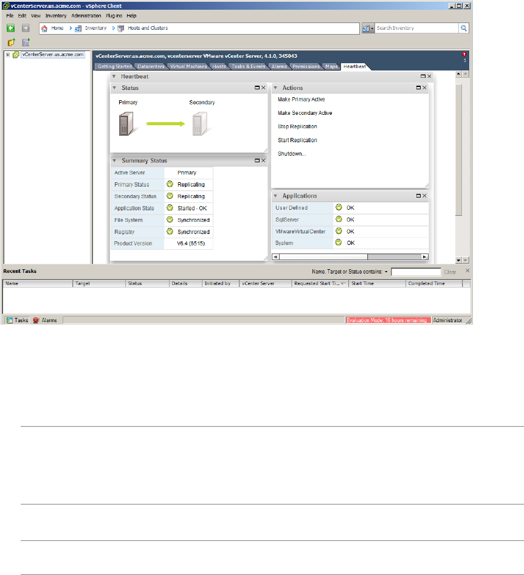Screen dimensions: 524x575
Task: Click the green back navigation arrow
Action: (x=10, y=28)
